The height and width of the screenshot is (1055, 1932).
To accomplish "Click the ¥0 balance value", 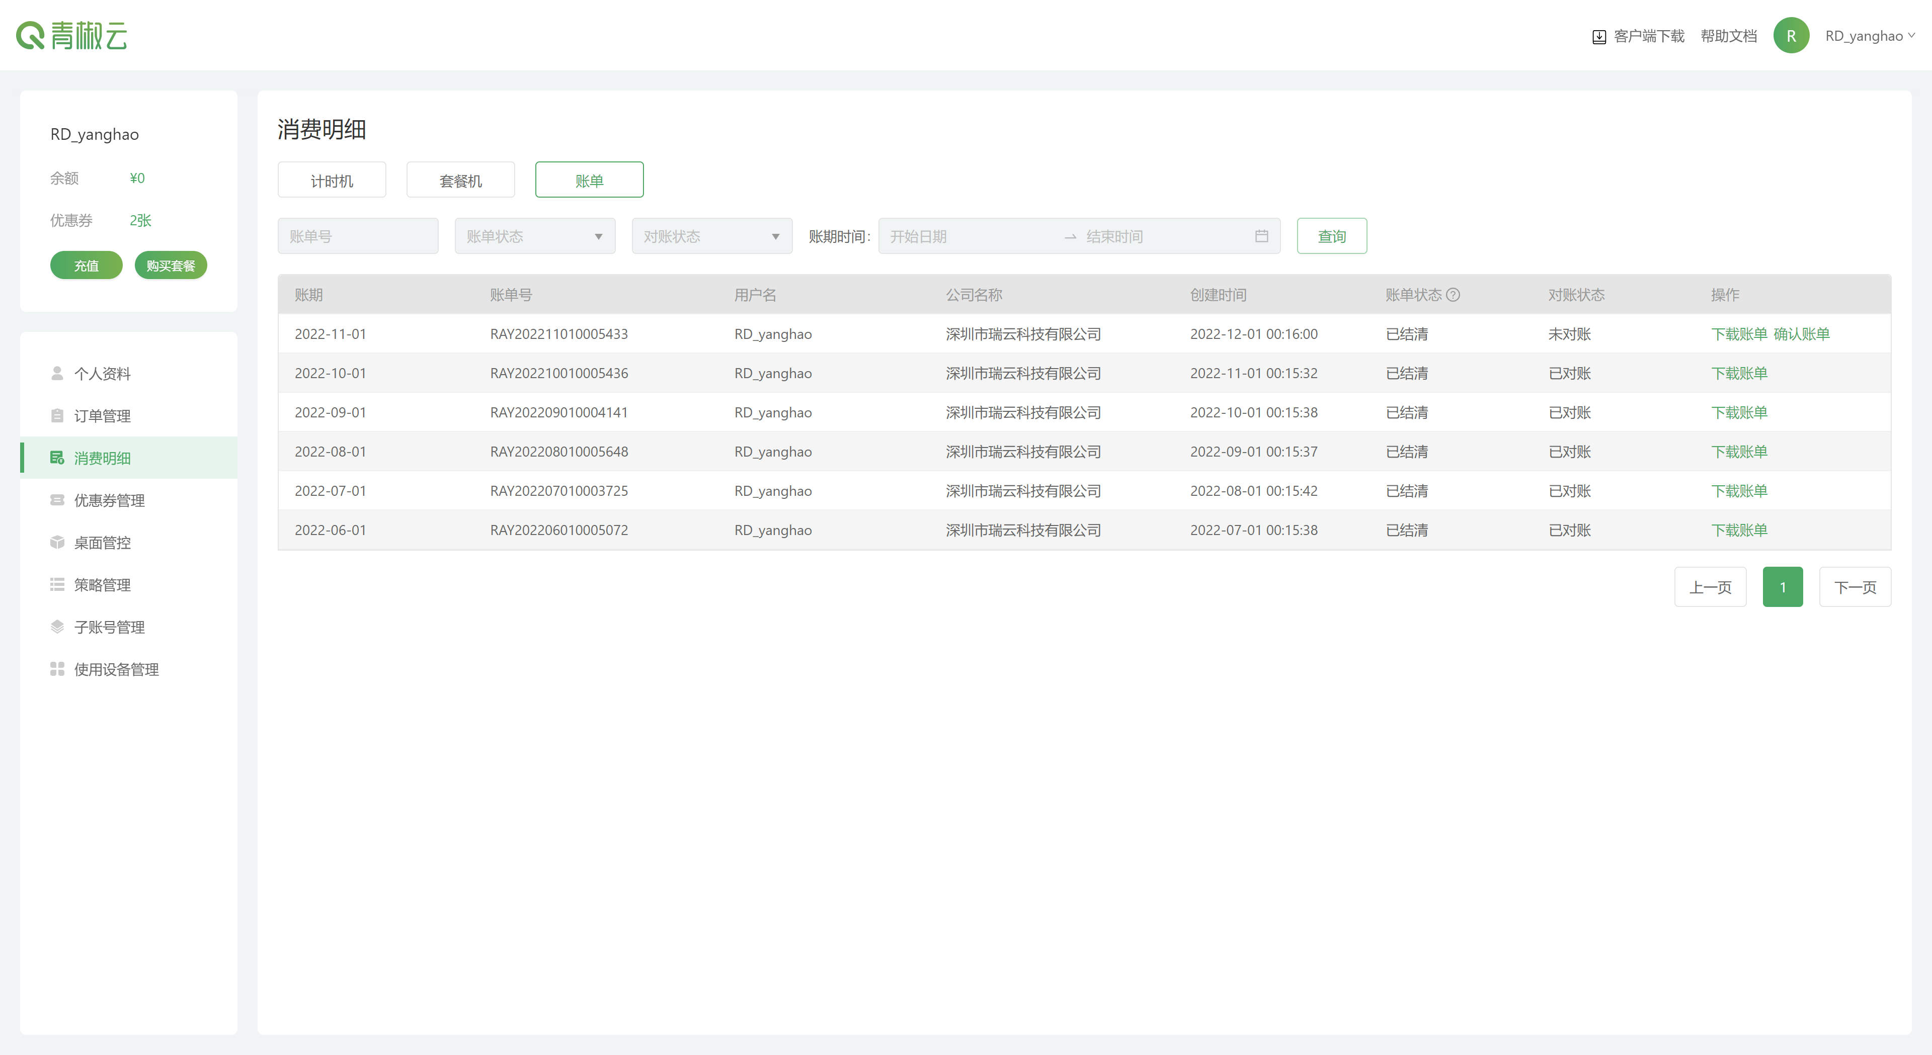I will (137, 179).
